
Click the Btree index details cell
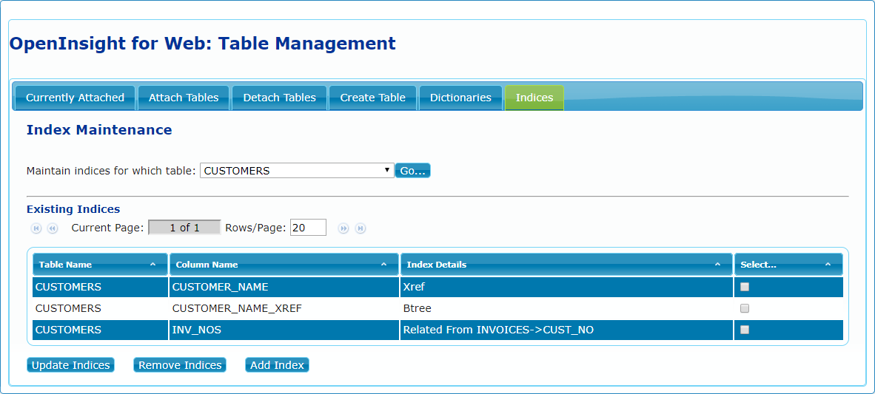click(566, 308)
